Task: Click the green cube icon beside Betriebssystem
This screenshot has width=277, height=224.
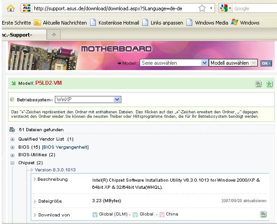Action: [x=12, y=100]
